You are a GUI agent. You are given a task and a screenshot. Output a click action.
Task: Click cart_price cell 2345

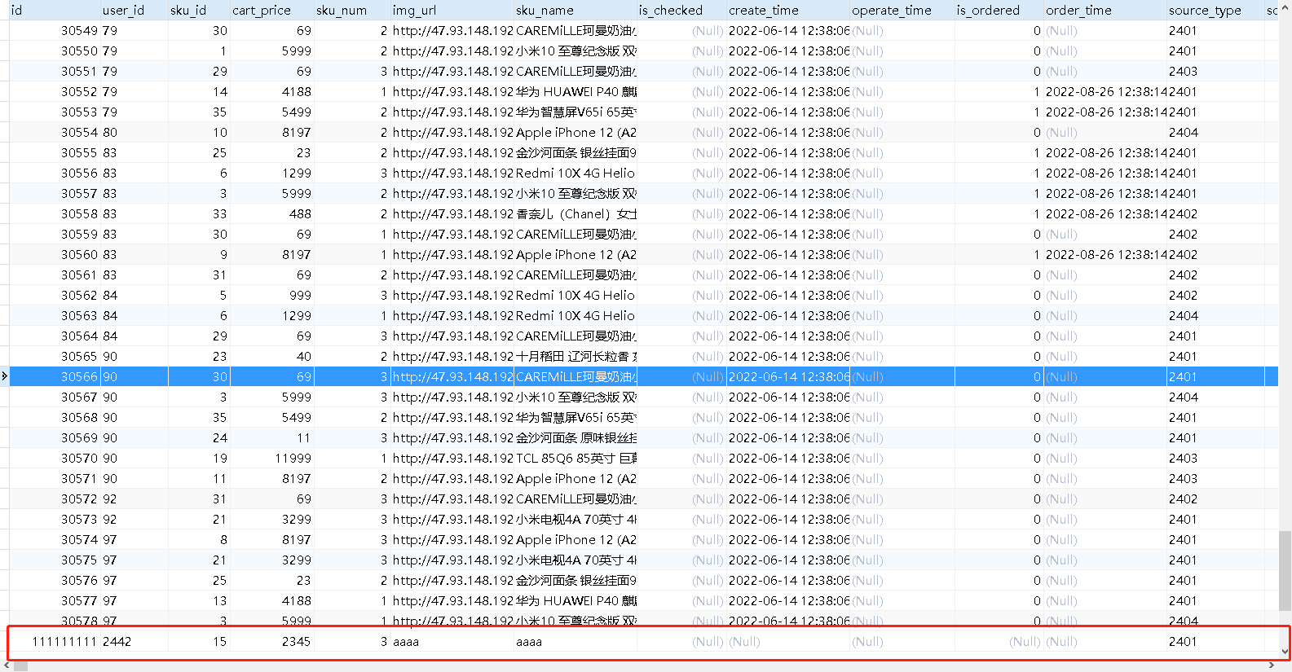(272, 641)
